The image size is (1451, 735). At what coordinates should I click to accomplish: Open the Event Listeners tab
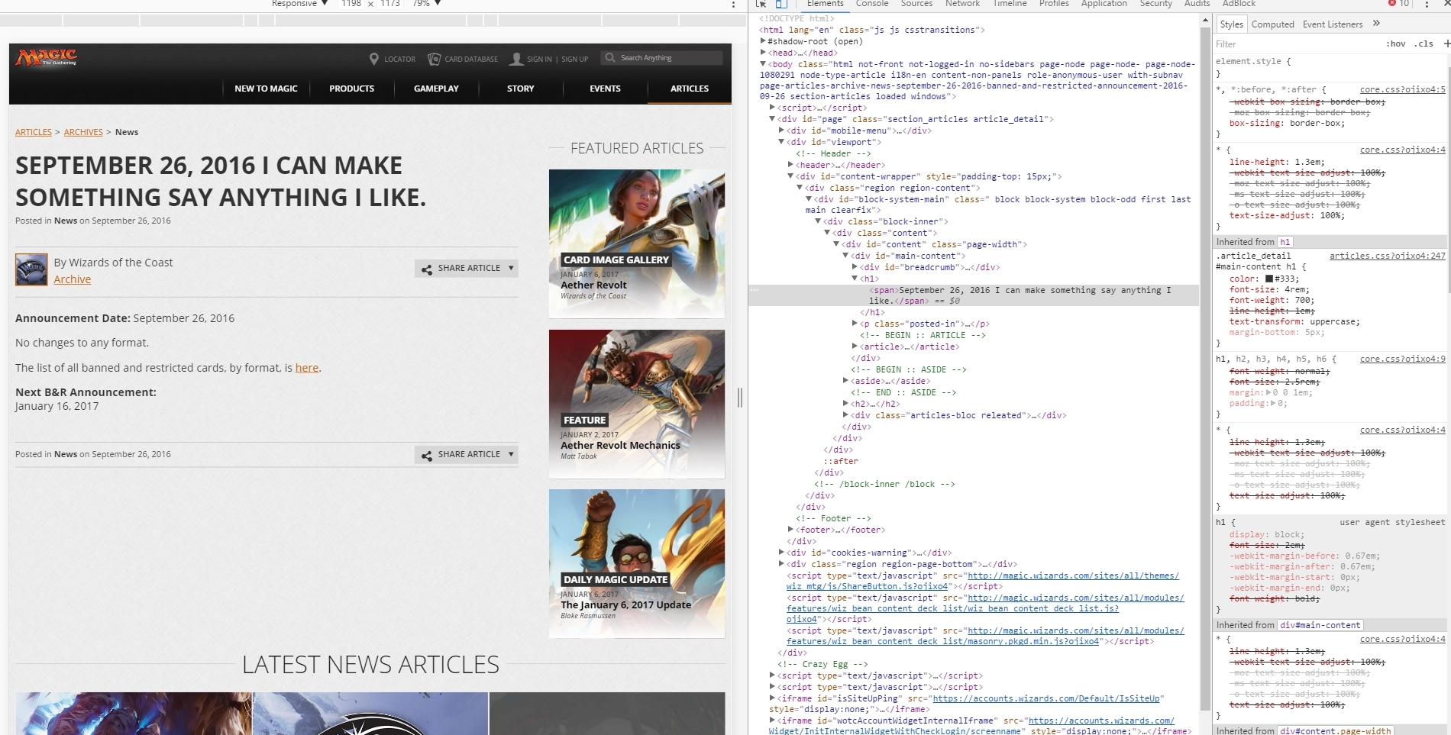(x=1332, y=24)
